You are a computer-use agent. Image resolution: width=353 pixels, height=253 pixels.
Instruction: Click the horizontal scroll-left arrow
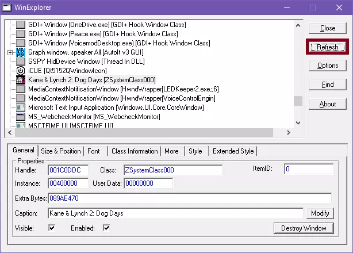point(10,133)
